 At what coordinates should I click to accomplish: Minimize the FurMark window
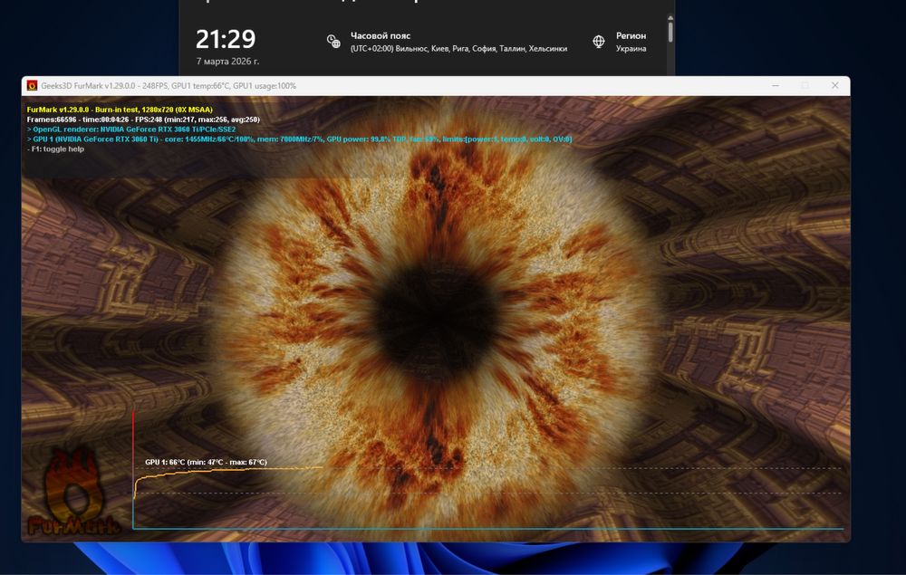click(x=776, y=85)
